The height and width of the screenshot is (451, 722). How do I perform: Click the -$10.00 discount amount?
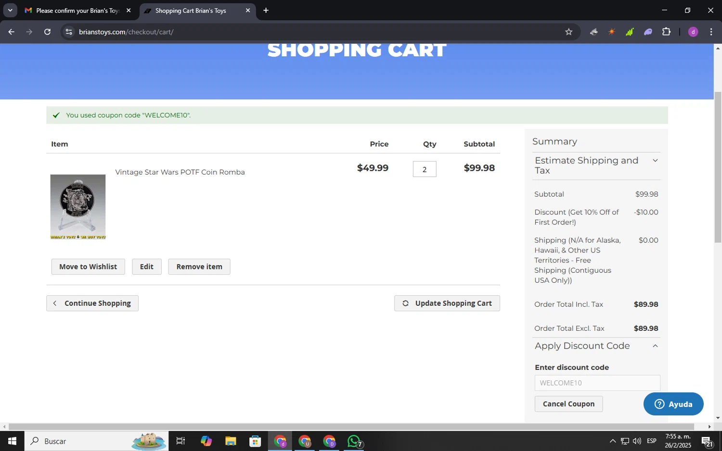646,212
